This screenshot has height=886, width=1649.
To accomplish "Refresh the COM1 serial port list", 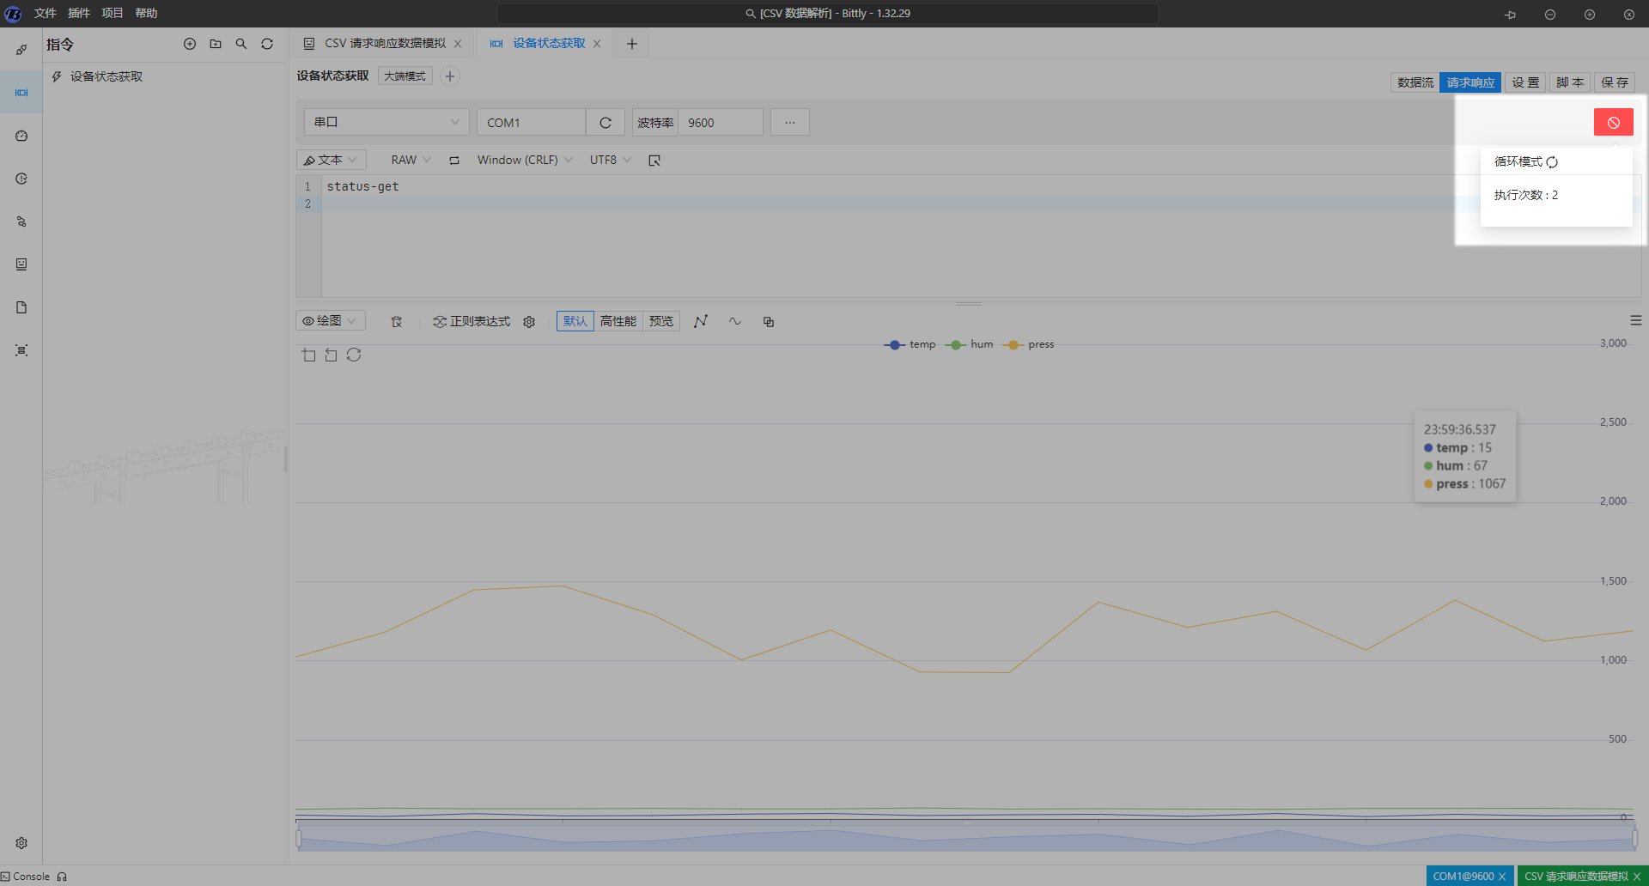I will click(605, 123).
